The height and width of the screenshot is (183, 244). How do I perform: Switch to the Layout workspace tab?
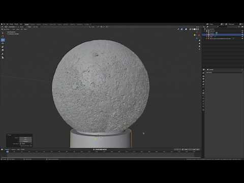(x=26, y=24)
